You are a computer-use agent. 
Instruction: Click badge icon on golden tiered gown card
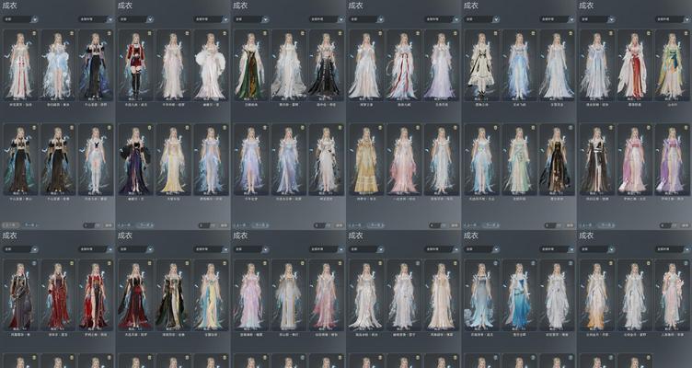[380, 128]
